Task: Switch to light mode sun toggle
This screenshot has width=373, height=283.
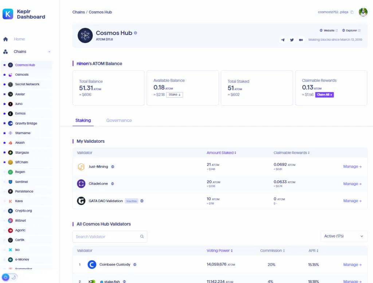Action: 5,277
